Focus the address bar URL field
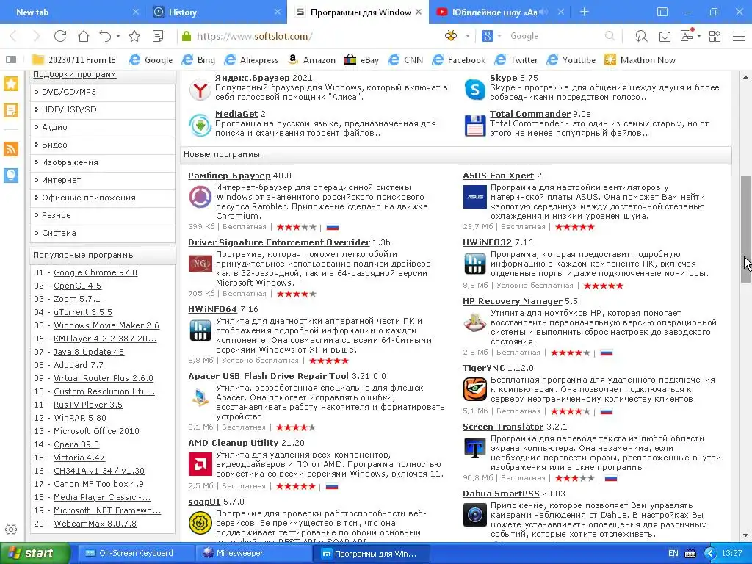Viewport: 752px width, 564px height. click(307, 36)
